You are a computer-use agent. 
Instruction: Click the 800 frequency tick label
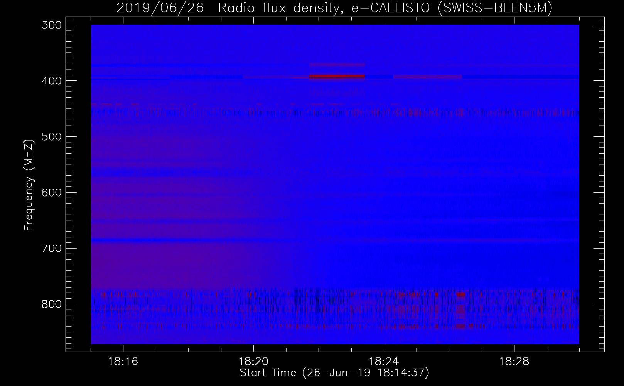click(x=51, y=304)
